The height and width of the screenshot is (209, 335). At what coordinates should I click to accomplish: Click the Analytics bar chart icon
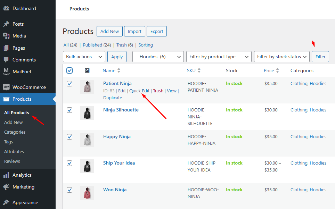pos(6,175)
